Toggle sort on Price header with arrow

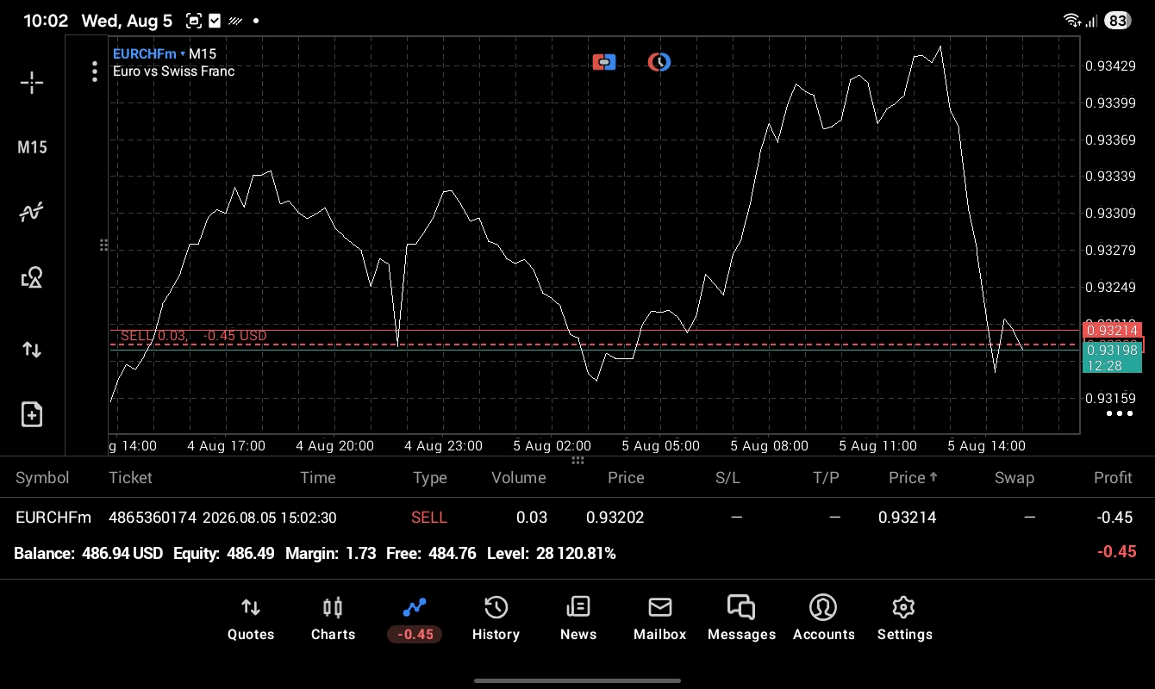914,478
